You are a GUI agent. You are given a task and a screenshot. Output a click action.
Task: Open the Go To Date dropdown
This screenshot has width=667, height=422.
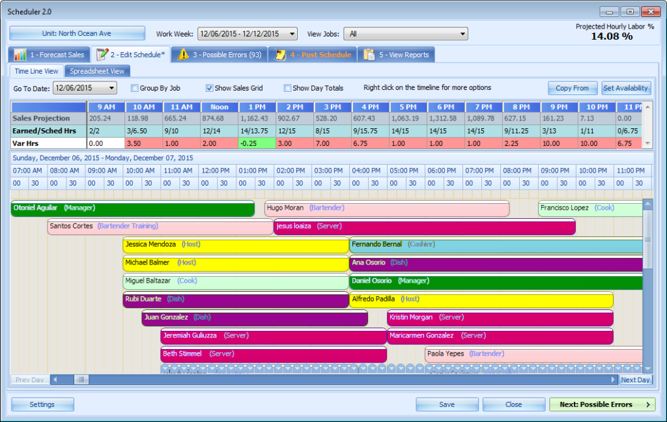tap(111, 88)
